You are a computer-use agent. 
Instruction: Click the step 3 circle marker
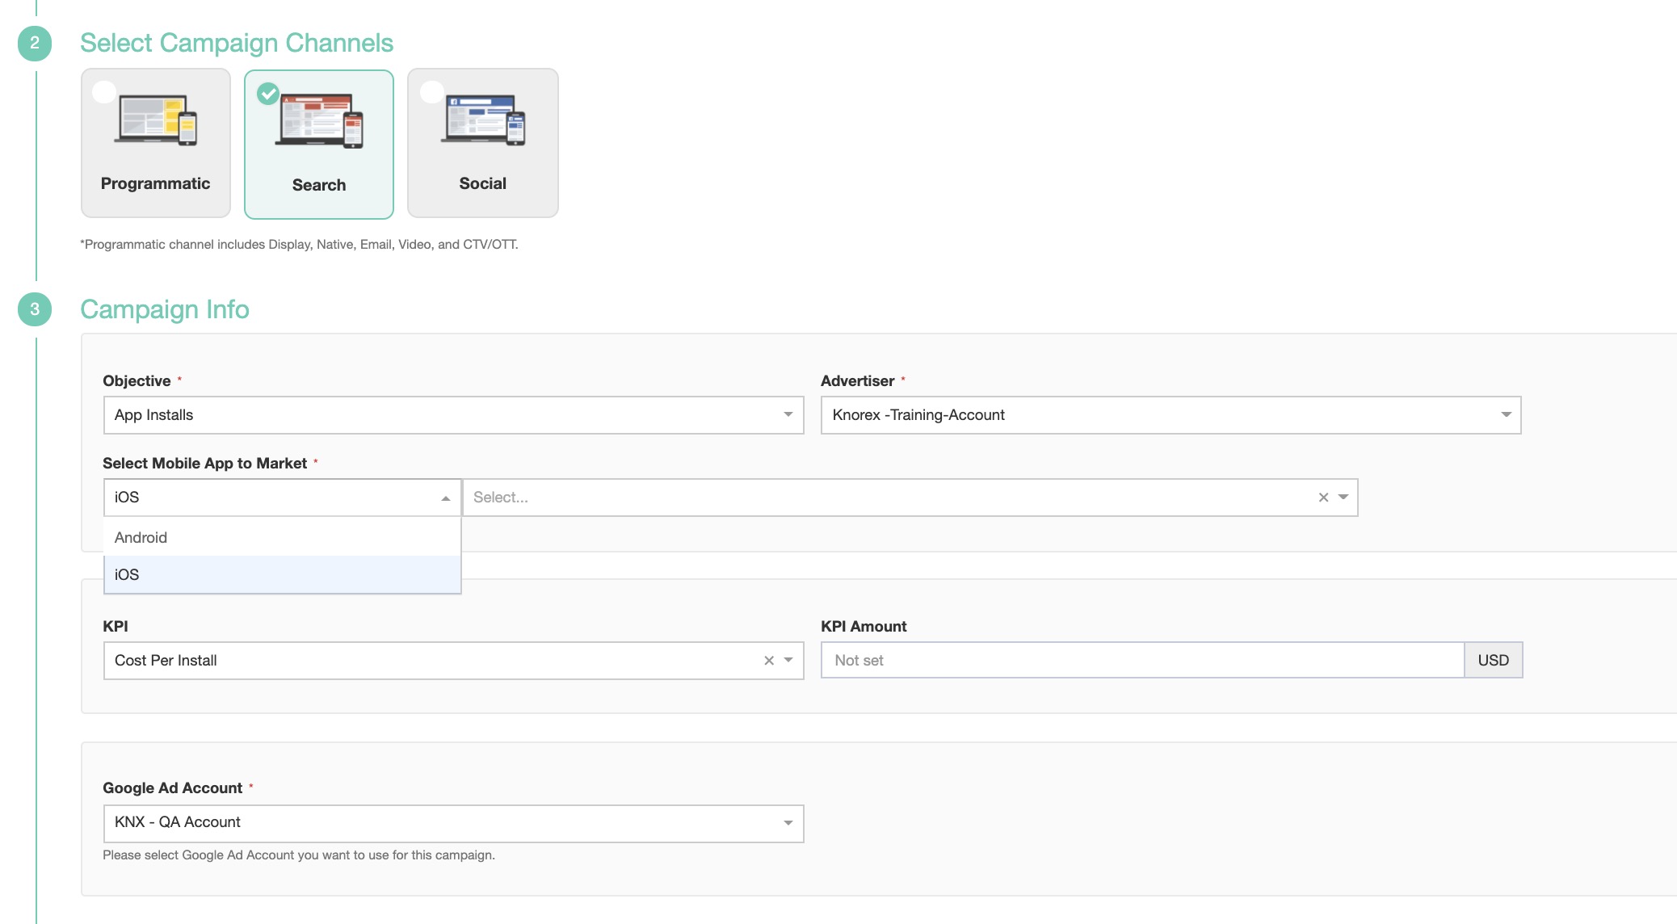click(x=35, y=309)
